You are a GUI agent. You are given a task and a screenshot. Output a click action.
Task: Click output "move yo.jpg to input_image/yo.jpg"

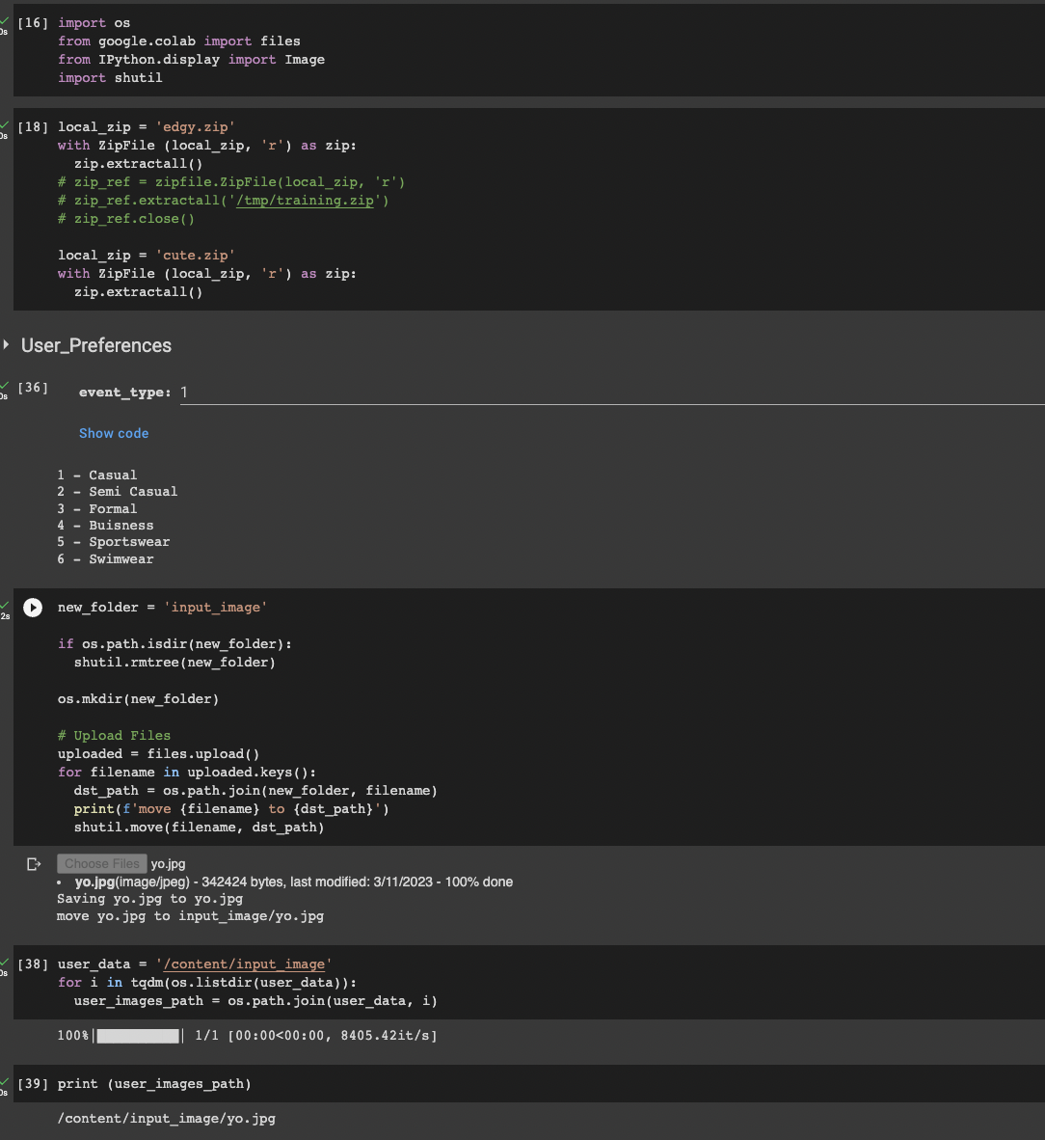(x=191, y=916)
